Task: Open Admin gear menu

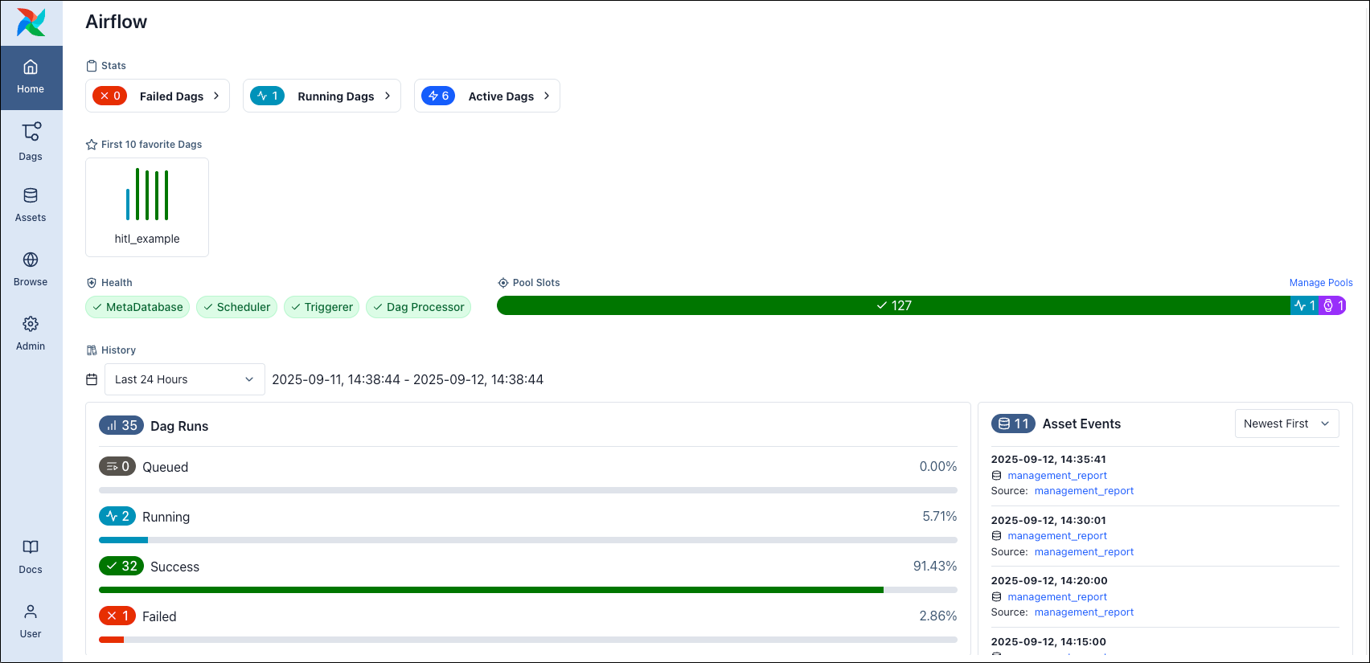Action: (x=31, y=334)
